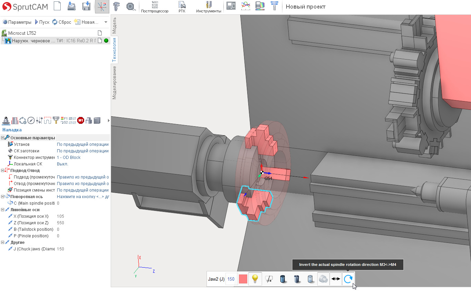Screen dimensions: 471x291
Task: Select the C (Main spindle position) row
Action: coord(55,203)
